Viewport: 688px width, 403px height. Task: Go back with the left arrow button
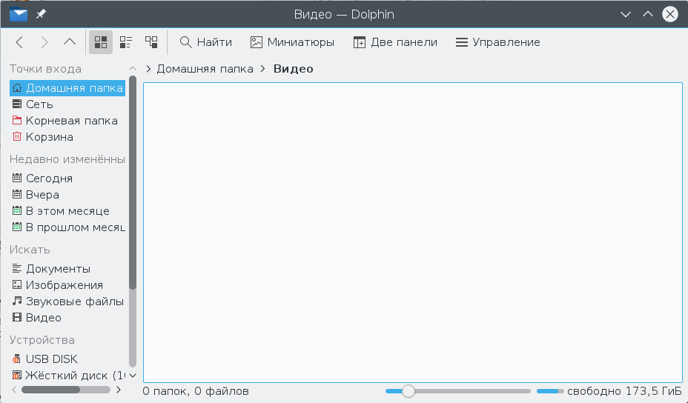(19, 42)
